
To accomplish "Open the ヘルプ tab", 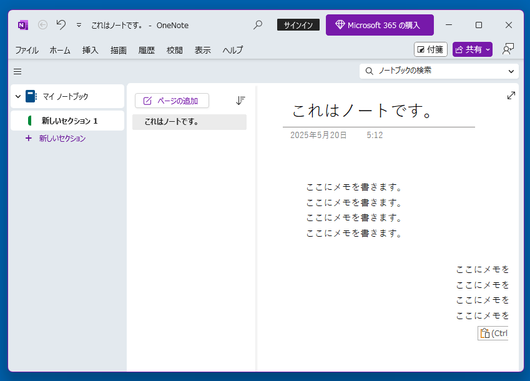I will pyautogui.click(x=233, y=50).
